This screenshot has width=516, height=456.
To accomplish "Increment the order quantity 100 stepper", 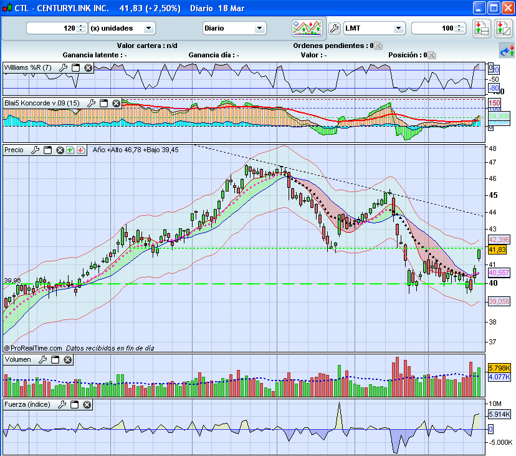I will [459, 25].
